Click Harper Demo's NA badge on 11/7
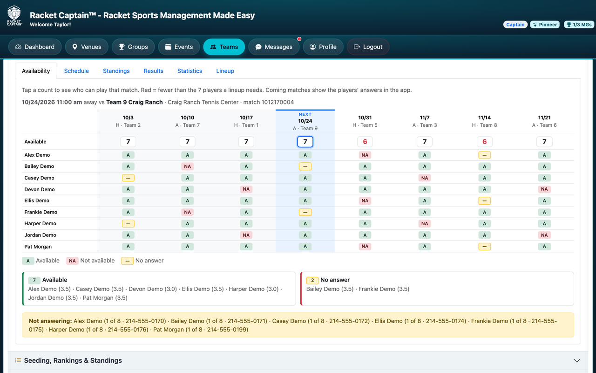The width and height of the screenshot is (596, 373). tap(425, 224)
